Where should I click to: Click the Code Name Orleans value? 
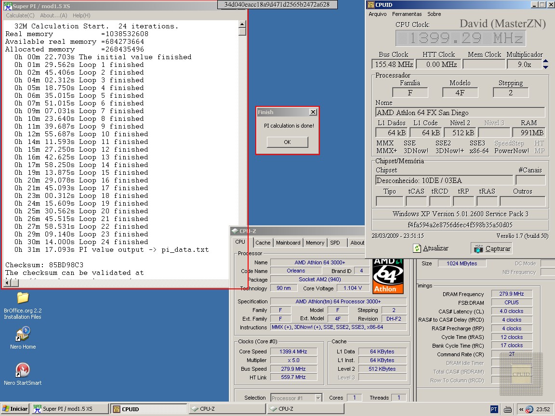pyautogui.click(x=296, y=271)
